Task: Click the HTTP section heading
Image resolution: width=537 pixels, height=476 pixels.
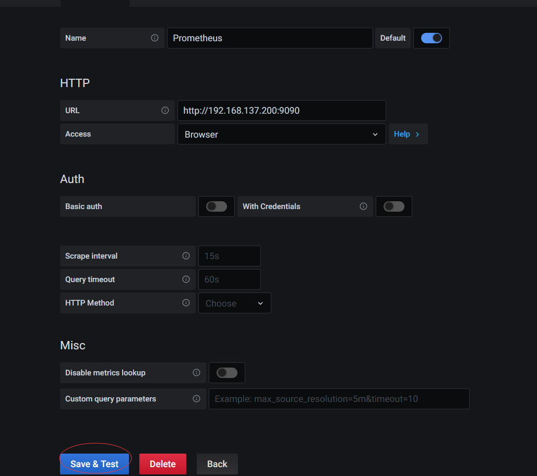Action: point(75,83)
